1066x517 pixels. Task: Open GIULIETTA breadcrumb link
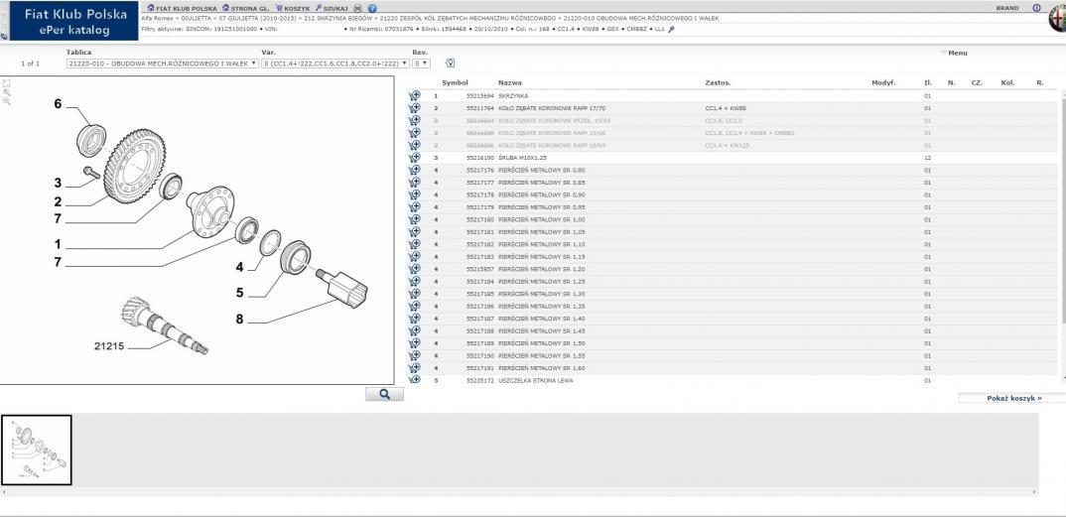[196, 18]
